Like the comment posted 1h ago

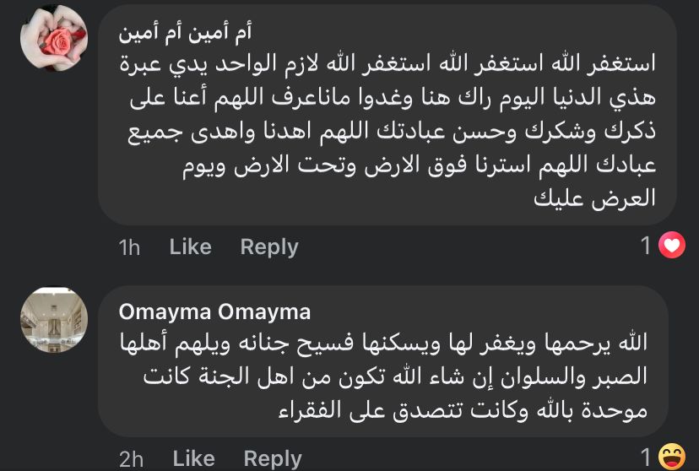[190, 246]
